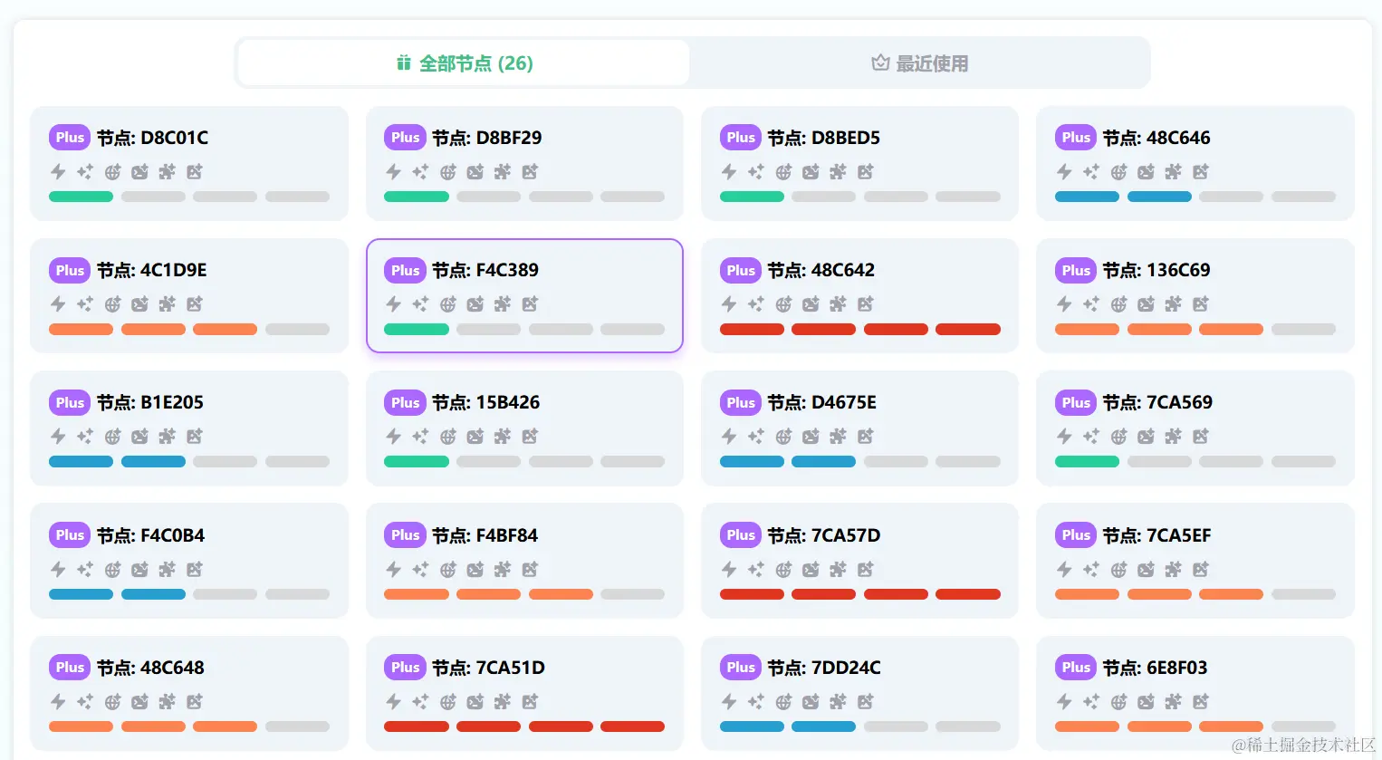This screenshot has height=760, width=1382.
Task: Click the sparkles icon on node 136C69
Action: click(1091, 303)
